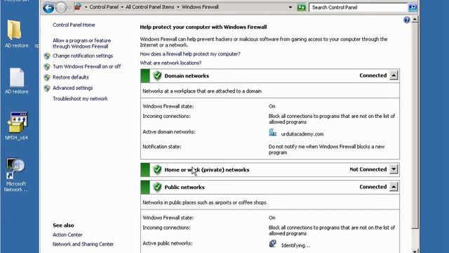Screen dimensions: 449x253
Task: Open Control Panel Home link
Action: [74, 25]
